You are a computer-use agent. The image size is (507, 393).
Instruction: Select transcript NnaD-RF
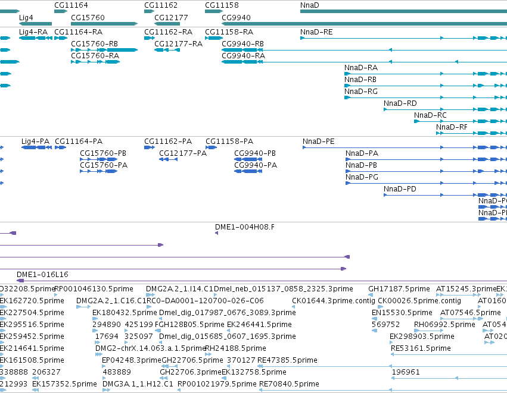click(x=471, y=133)
